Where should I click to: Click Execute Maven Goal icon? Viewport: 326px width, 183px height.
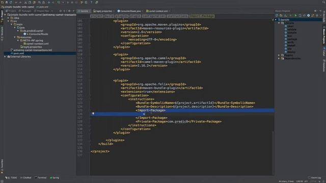(300, 15)
